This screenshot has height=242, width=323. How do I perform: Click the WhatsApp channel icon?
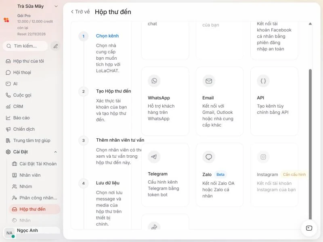click(154, 81)
